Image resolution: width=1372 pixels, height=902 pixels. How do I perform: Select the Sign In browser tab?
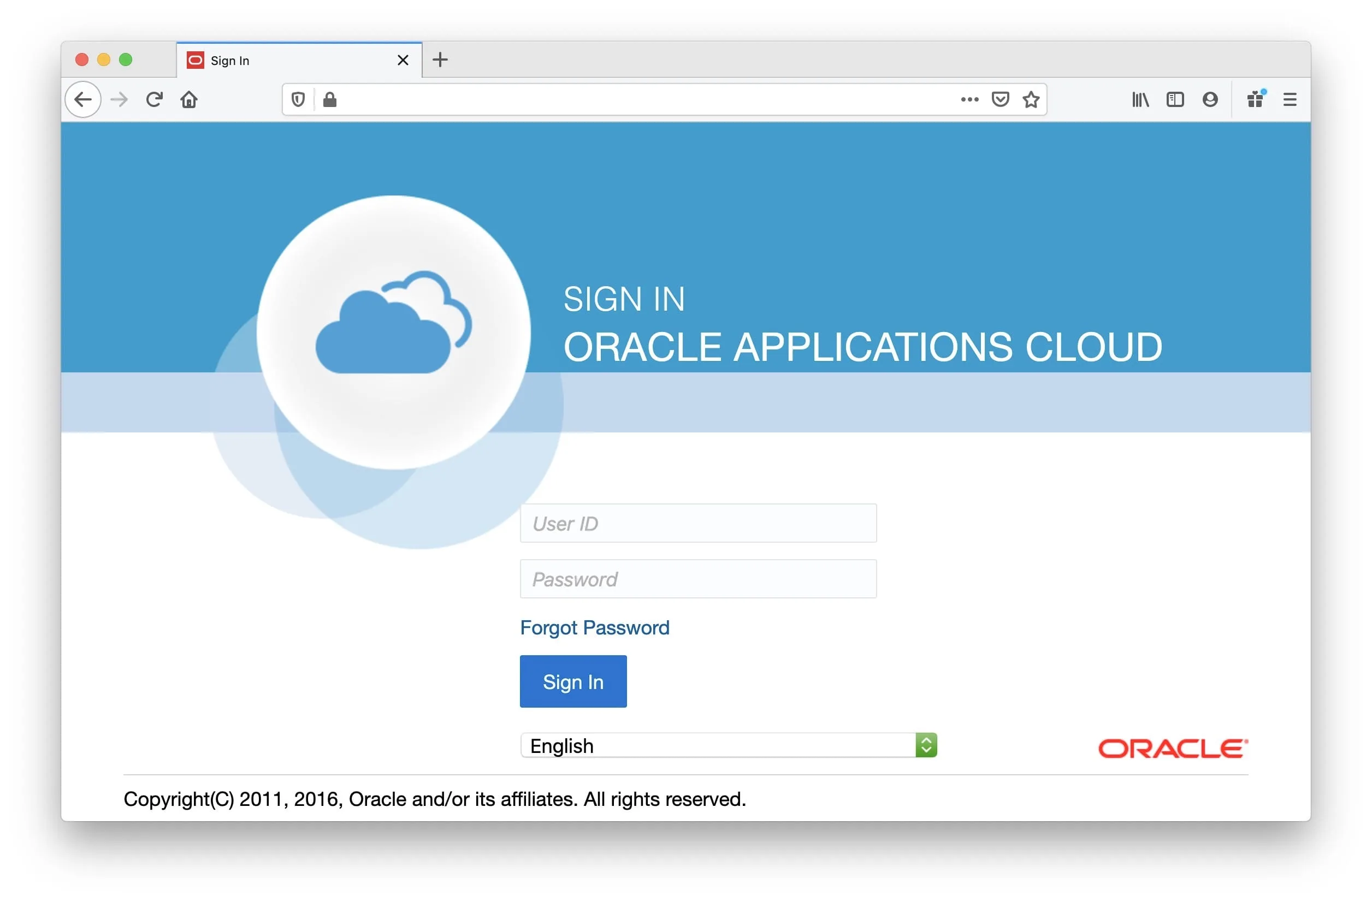tap(299, 60)
